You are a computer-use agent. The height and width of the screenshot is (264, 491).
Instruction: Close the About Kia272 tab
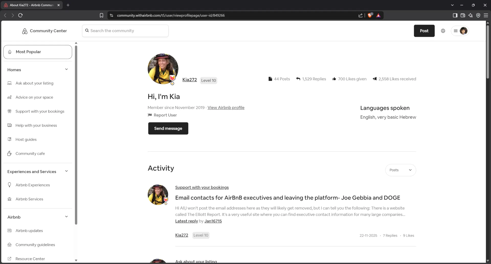(x=59, y=5)
